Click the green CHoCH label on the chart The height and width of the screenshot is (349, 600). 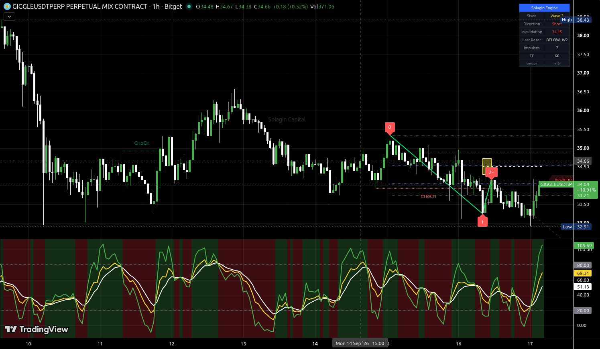(142, 143)
